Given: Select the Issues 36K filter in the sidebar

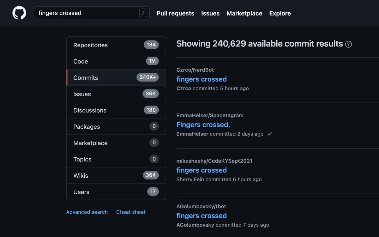Looking at the screenshot, I should (116, 94).
